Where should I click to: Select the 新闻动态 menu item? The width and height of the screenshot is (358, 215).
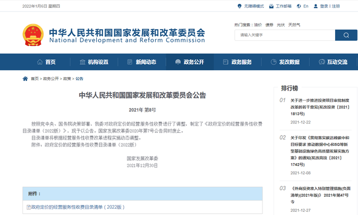[x=142, y=62]
